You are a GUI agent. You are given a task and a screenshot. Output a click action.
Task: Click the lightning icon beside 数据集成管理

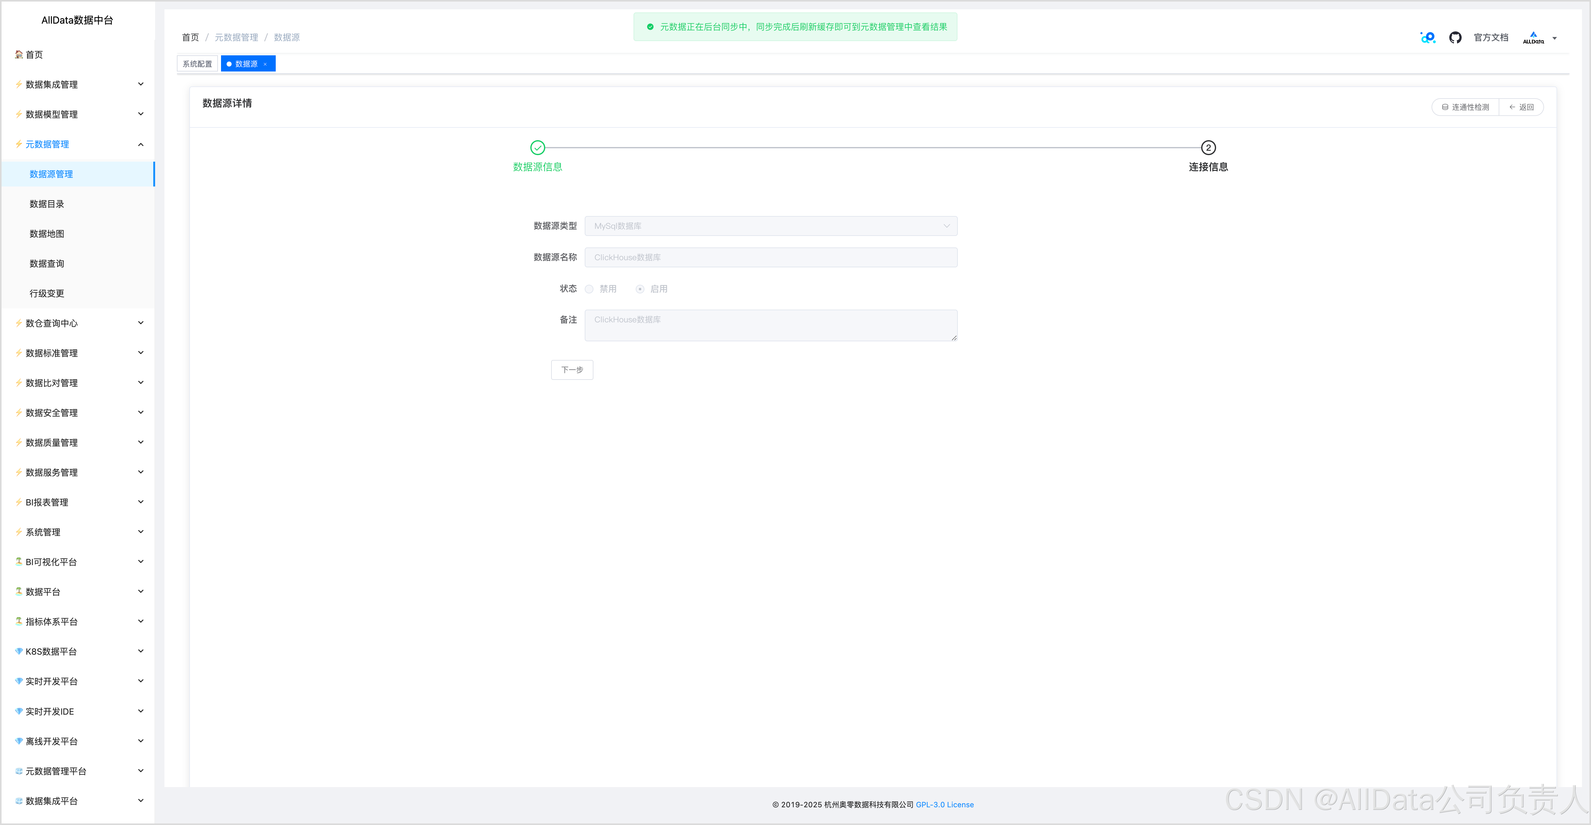click(19, 85)
